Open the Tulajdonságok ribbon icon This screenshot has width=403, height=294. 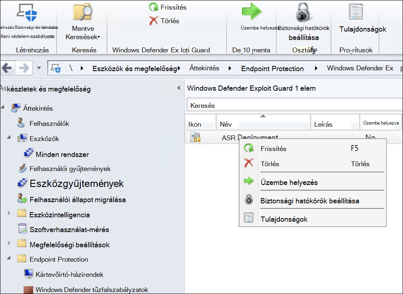click(356, 12)
